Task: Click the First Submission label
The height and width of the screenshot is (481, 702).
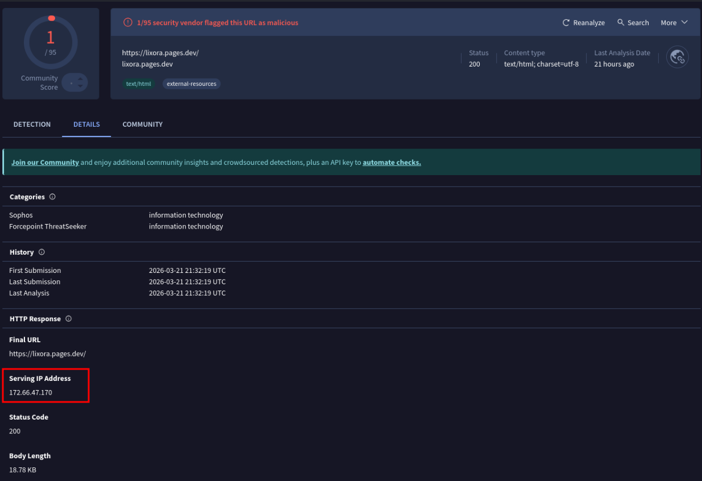Action: click(35, 271)
